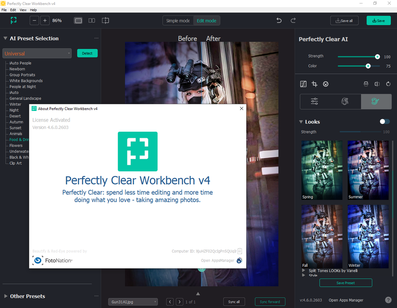
Task: Expand the Other Presets panel
Action: 5,296
